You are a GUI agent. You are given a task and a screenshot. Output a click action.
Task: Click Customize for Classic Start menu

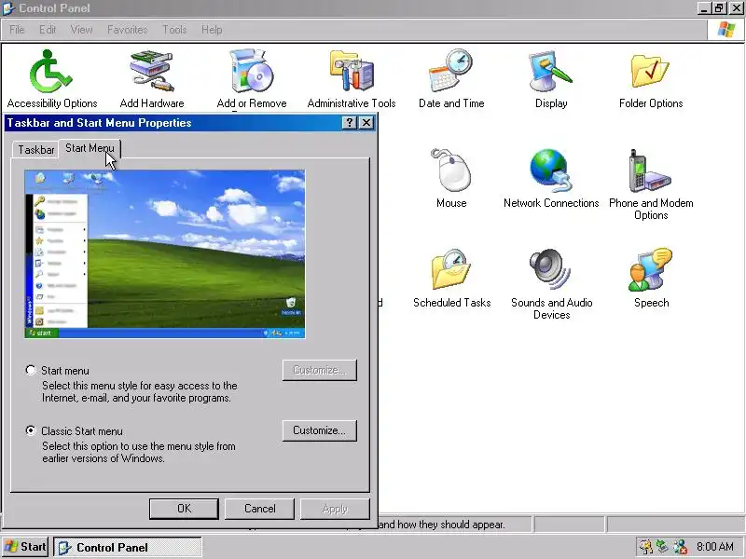coord(319,430)
